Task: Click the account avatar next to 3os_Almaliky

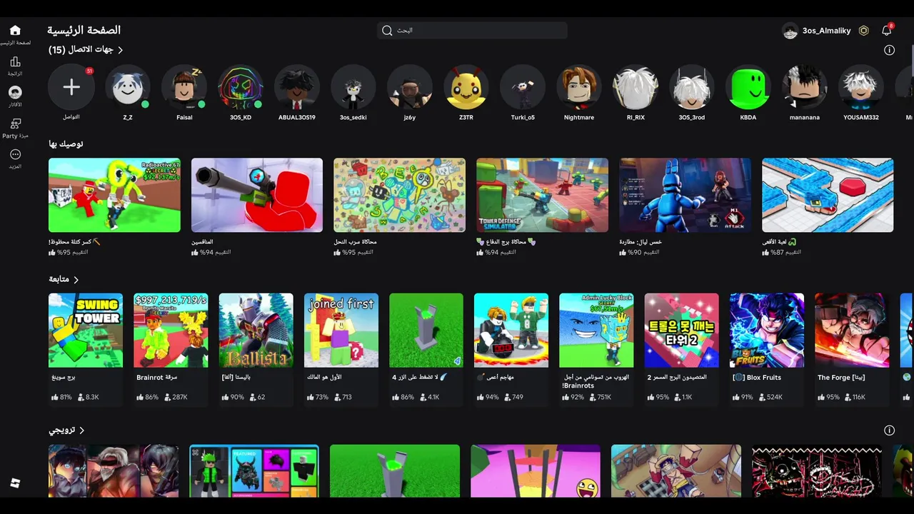Action: tap(790, 31)
